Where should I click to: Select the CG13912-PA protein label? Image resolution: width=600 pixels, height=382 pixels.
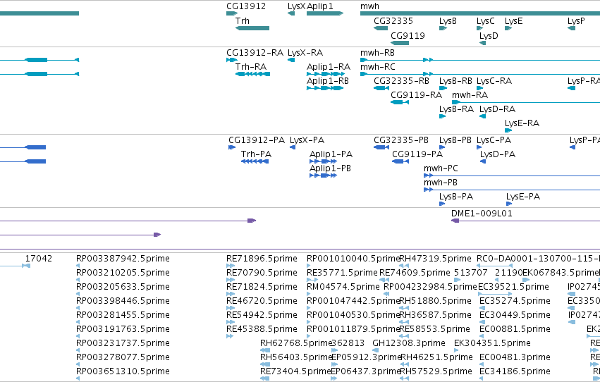tap(257, 140)
